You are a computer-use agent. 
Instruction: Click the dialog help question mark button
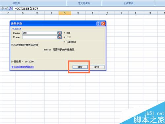pos(98,23)
